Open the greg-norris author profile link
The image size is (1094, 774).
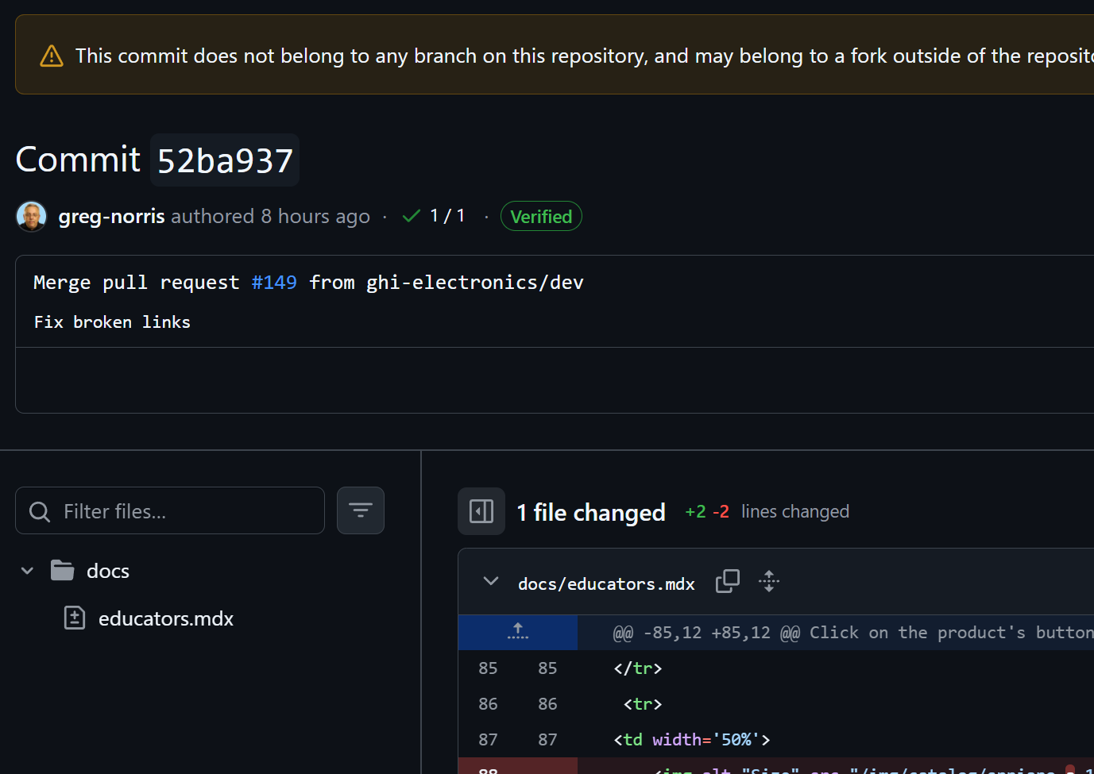pyautogui.click(x=111, y=217)
